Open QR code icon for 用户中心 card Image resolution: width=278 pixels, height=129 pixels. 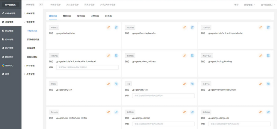(116, 112)
